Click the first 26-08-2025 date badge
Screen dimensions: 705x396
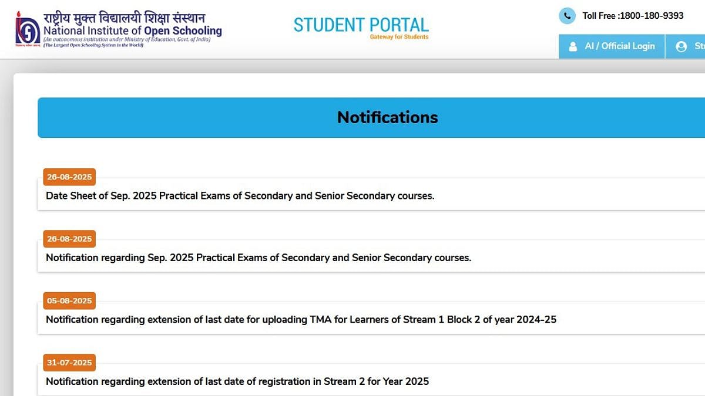click(69, 177)
